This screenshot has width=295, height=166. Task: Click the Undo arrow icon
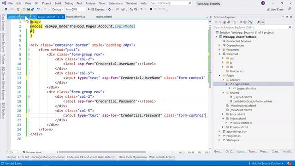click(38, 9)
